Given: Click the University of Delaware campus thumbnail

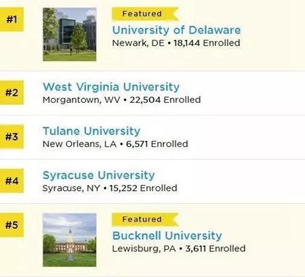Looking at the screenshot, I should 70,35.
